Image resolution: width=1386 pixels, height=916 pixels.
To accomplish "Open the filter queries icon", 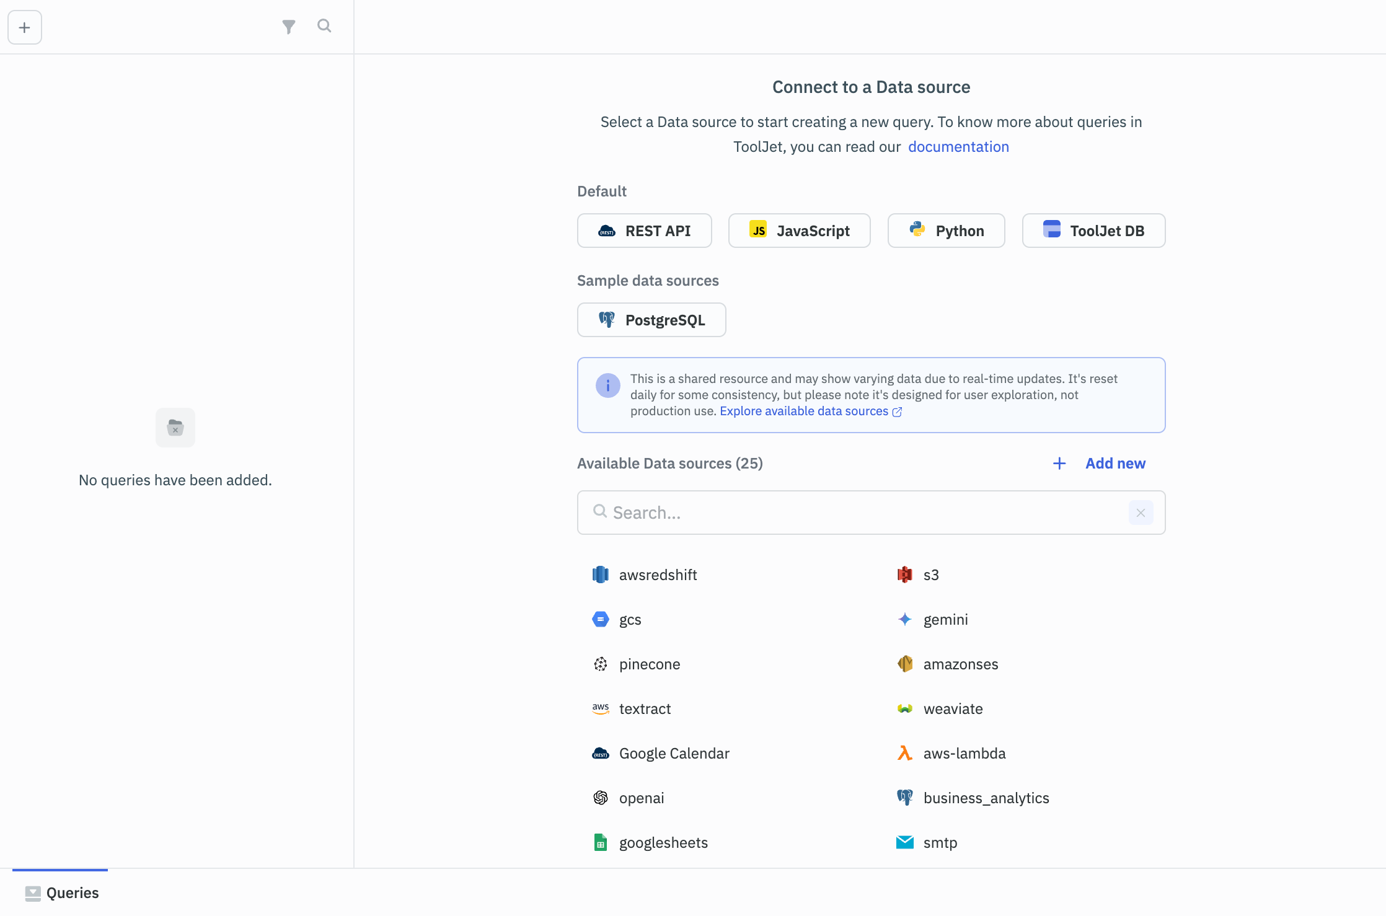I will [288, 27].
